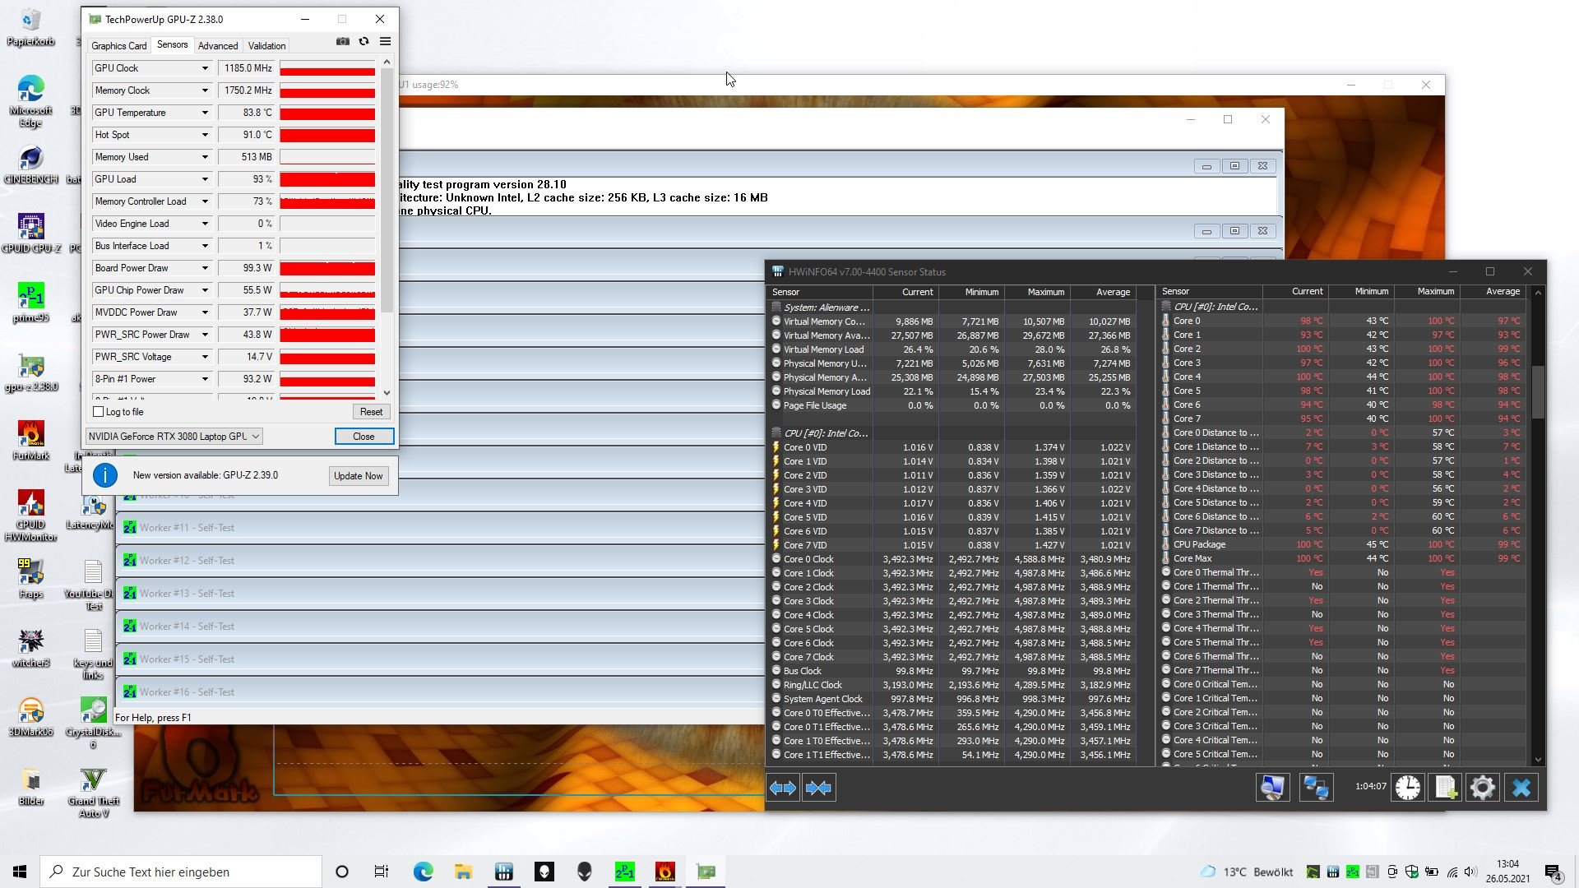Open CPUID HWMonitor desktop shortcut
The width and height of the screenshot is (1579, 888).
(x=31, y=515)
